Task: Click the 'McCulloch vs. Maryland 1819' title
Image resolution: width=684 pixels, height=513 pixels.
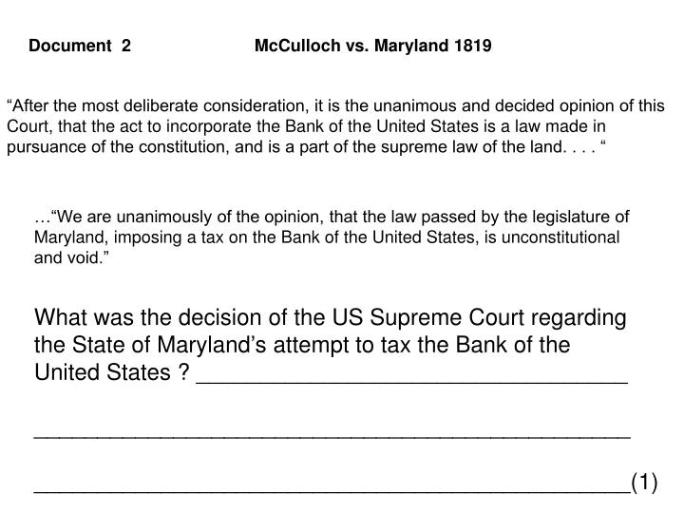Action: pyautogui.click(x=373, y=46)
